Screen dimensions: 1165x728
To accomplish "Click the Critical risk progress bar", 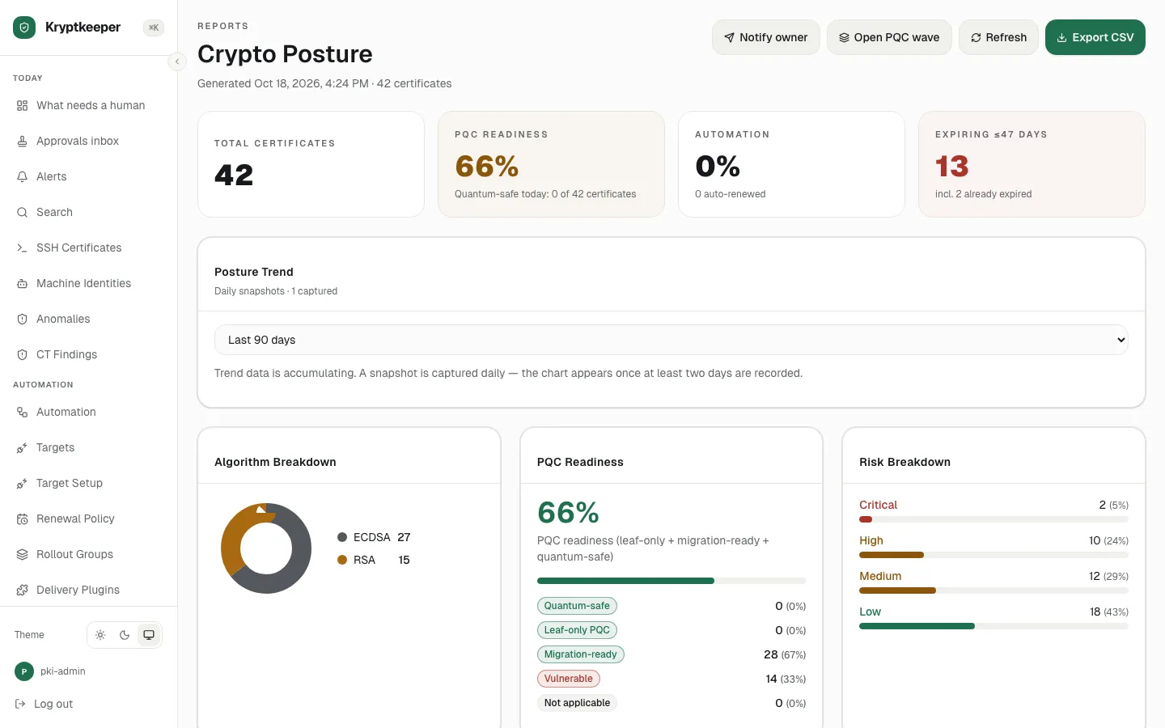I will coord(993,519).
